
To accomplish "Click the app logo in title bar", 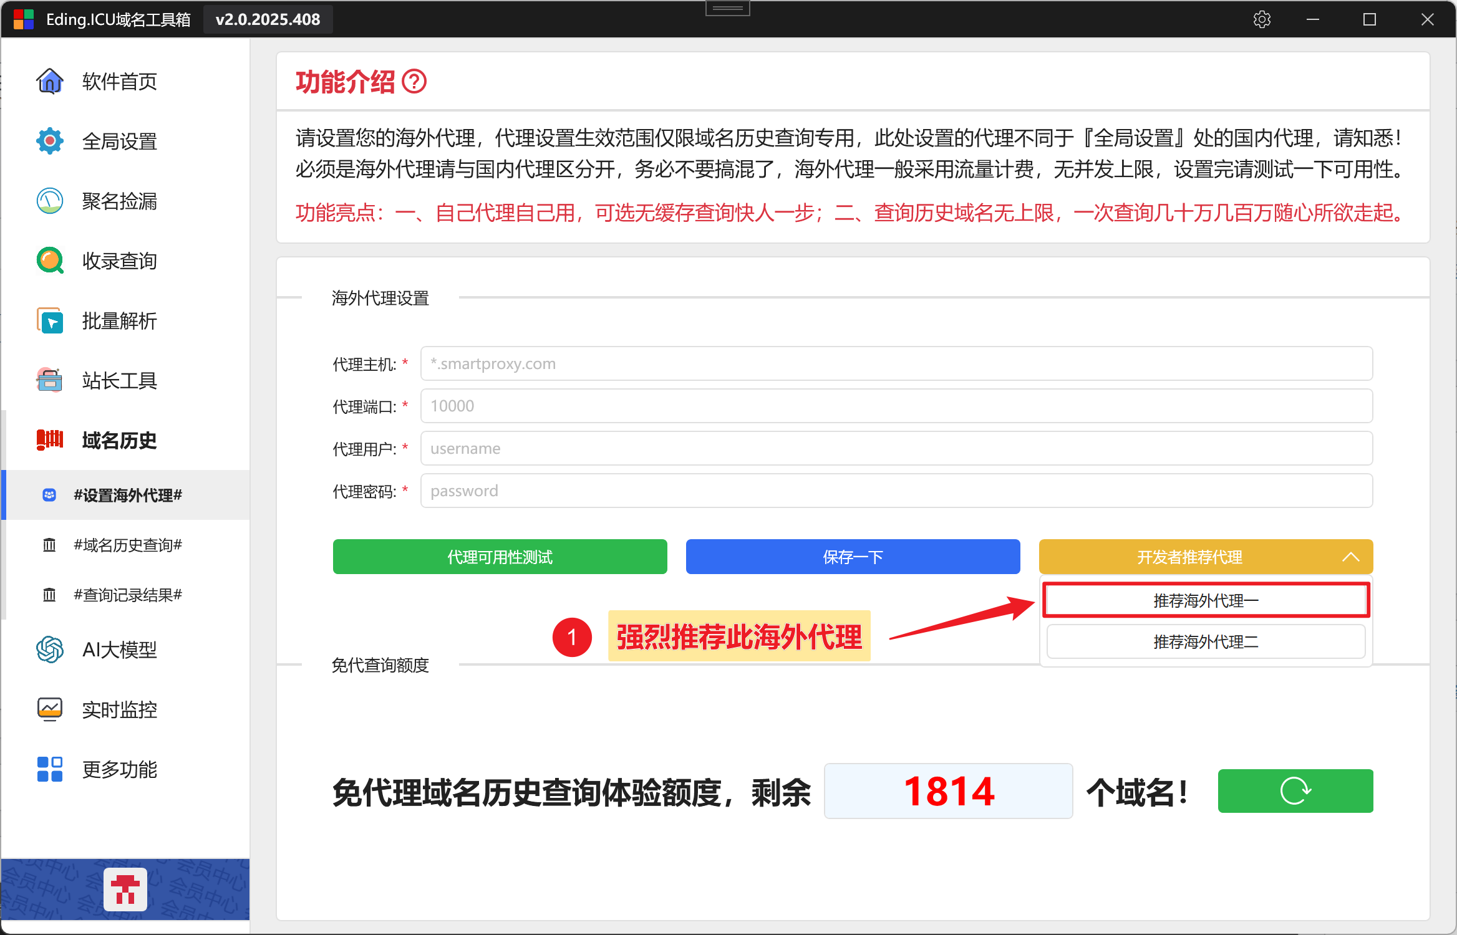I will [23, 19].
